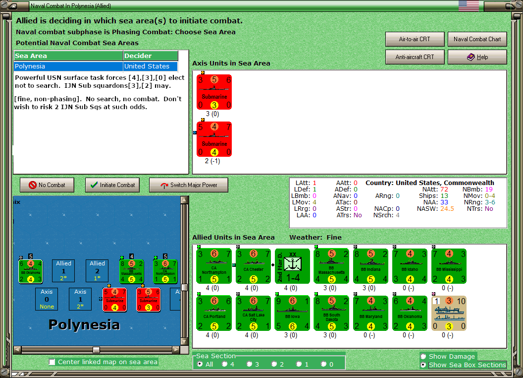523x378 pixels.
Task: Click the Weather: Fine label
Action: point(315,237)
